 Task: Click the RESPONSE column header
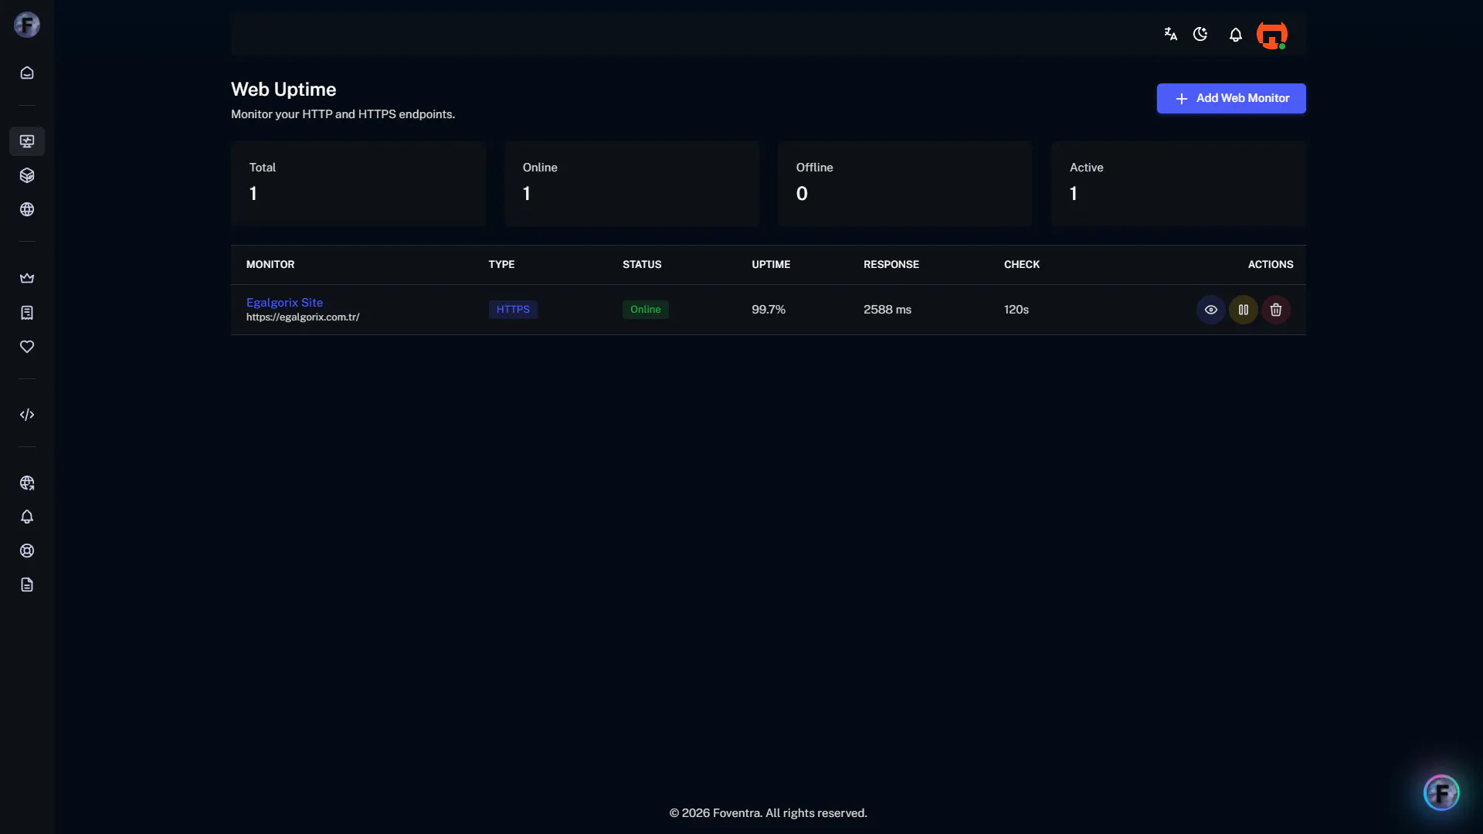tap(891, 264)
